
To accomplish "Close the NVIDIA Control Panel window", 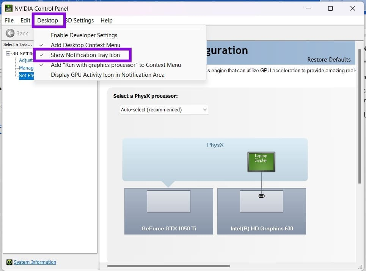I will 353,8.
